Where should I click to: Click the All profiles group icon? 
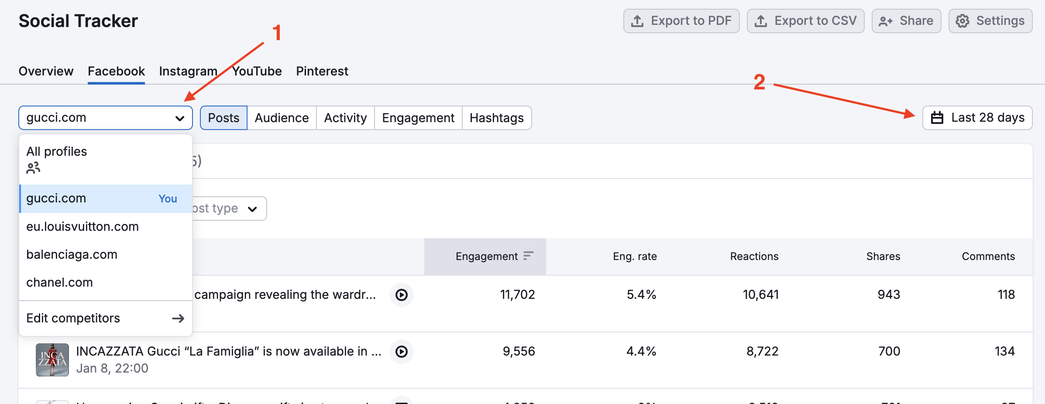pyautogui.click(x=33, y=168)
